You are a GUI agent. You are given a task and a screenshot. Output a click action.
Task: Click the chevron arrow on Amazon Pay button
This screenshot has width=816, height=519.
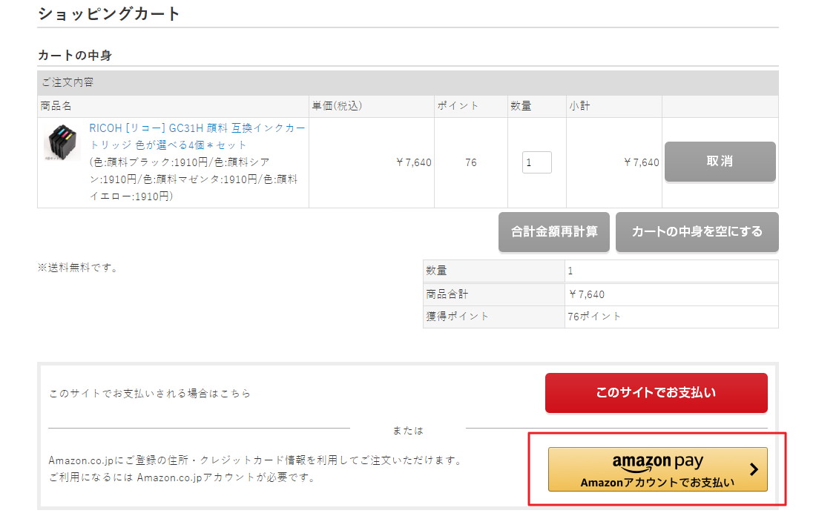point(754,469)
